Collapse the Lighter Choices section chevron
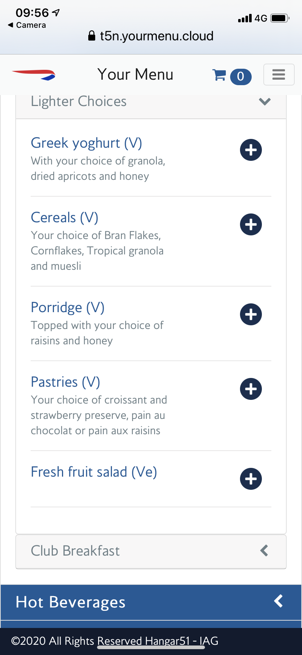 [x=265, y=101]
